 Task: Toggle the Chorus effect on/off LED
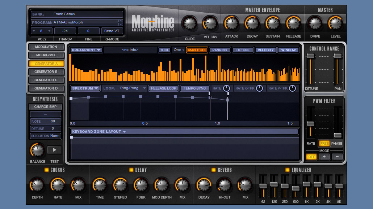pos(46,170)
